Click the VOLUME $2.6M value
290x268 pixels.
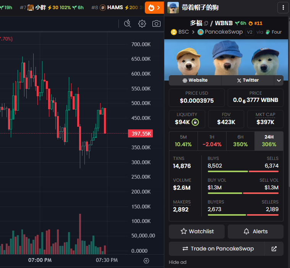click(181, 188)
